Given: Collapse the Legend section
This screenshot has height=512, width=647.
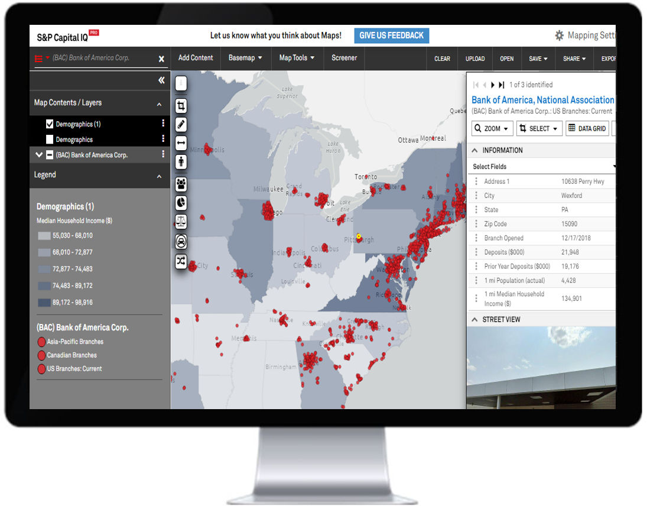Looking at the screenshot, I should click(160, 176).
